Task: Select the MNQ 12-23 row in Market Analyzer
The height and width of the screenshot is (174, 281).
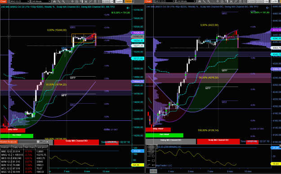Action: (x=24, y=155)
